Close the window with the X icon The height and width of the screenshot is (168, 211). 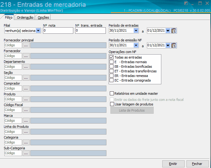pyautogui.click(x=207, y=3)
